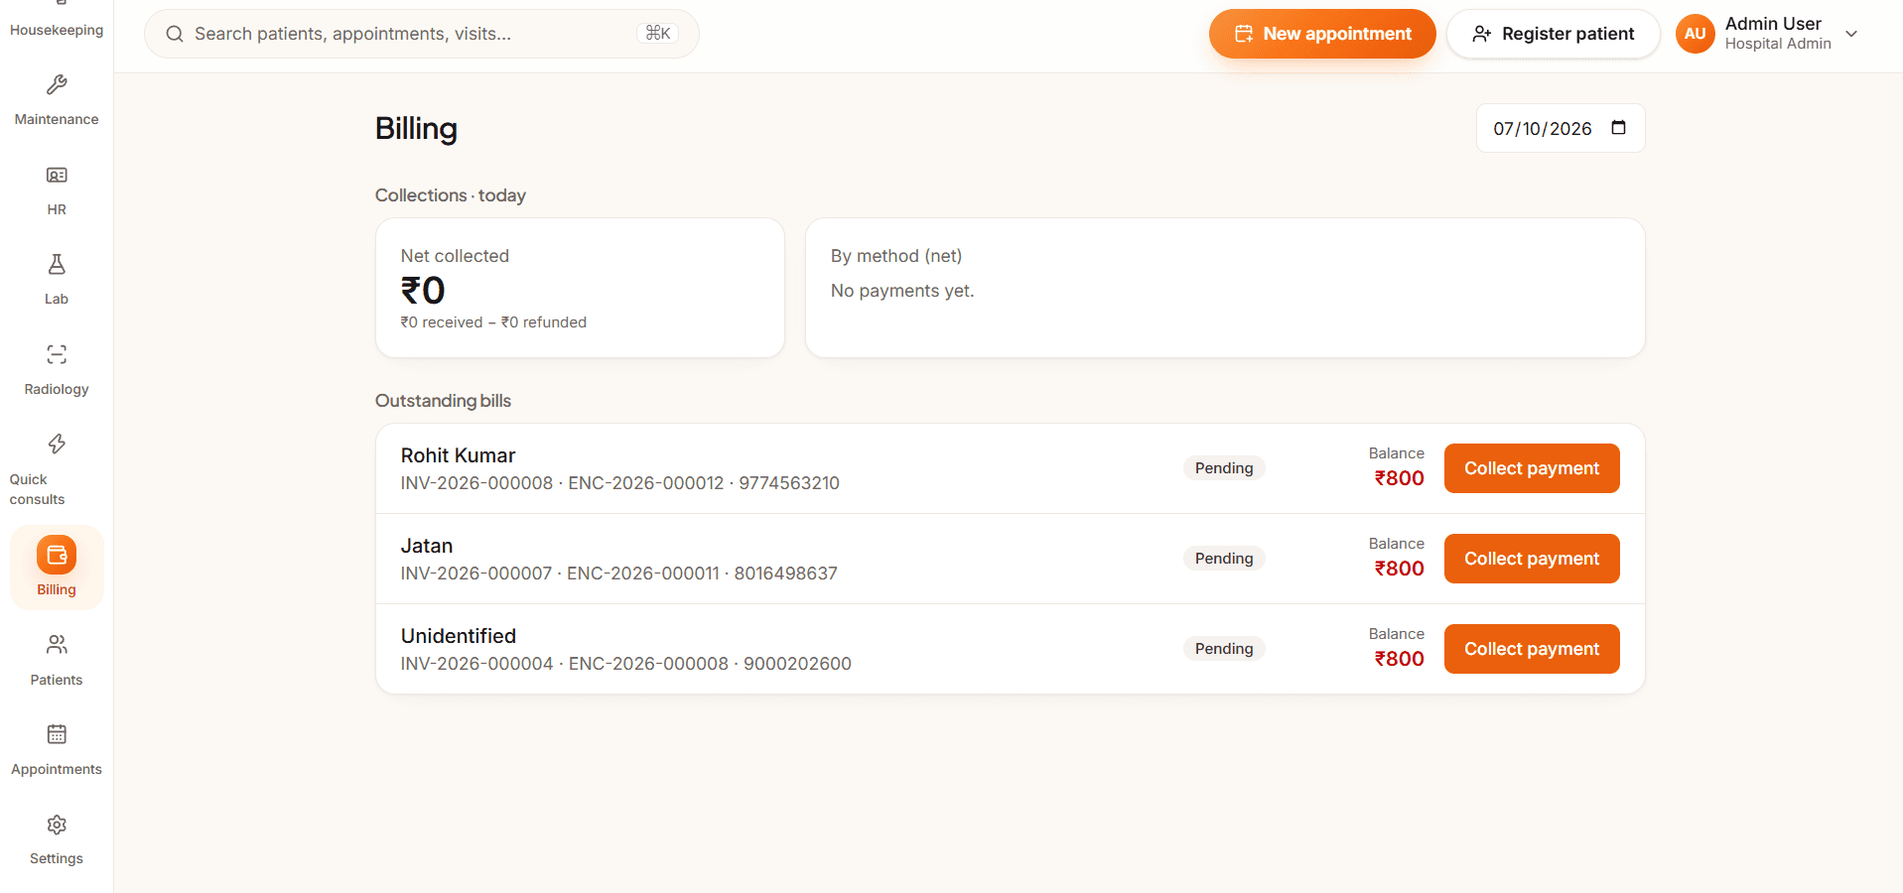Click the AU user avatar
The height and width of the screenshot is (893, 1903).
pyautogui.click(x=1695, y=34)
